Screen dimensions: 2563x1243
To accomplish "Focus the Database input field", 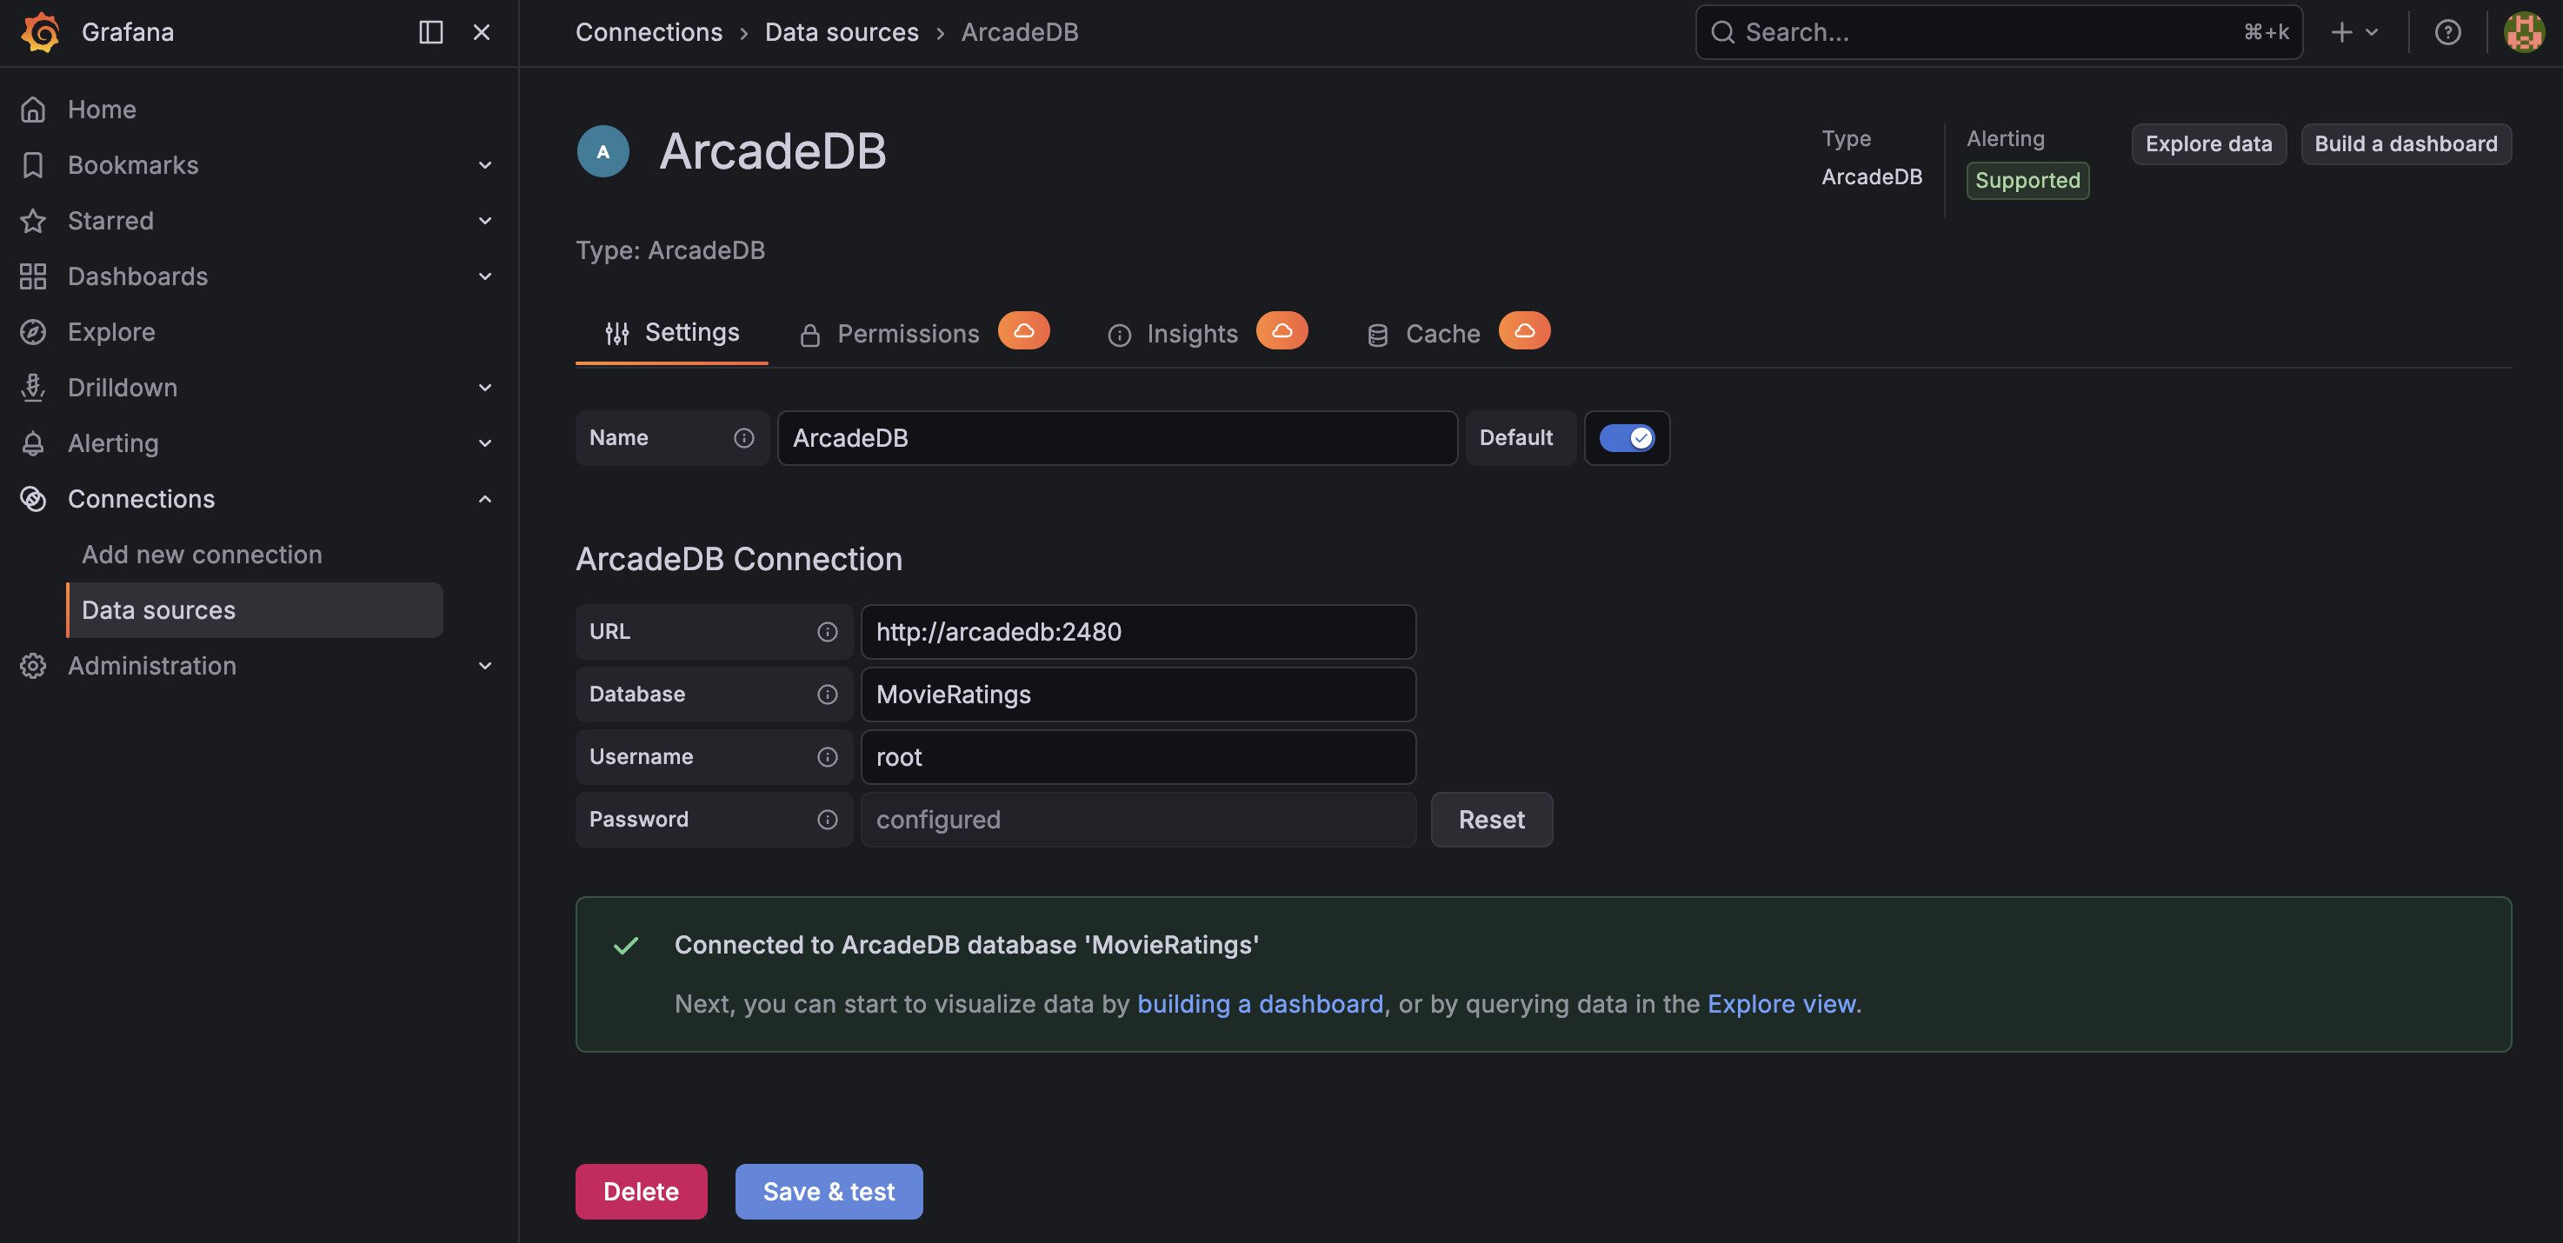I will point(1138,695).
